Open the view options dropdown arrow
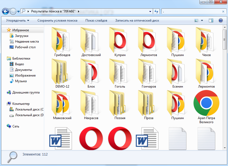This screenshot has height=166, width=228. click(x=202, y=20)
